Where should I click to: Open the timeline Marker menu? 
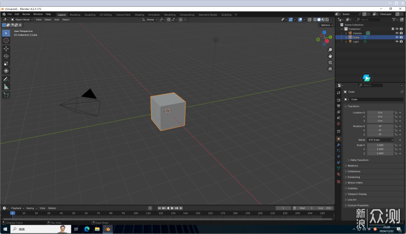click(52, 208)
